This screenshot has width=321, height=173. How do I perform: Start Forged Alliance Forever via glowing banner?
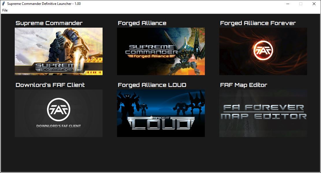(x=263, y=52)
